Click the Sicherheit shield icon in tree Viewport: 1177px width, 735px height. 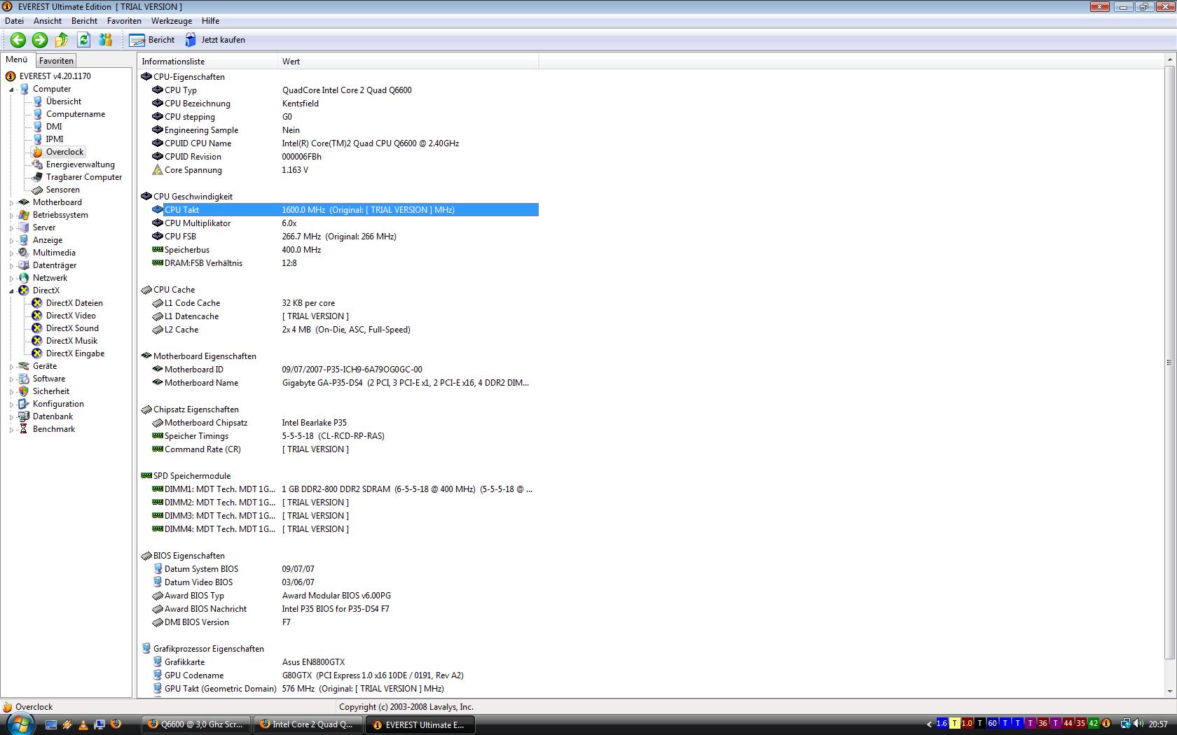24,391
